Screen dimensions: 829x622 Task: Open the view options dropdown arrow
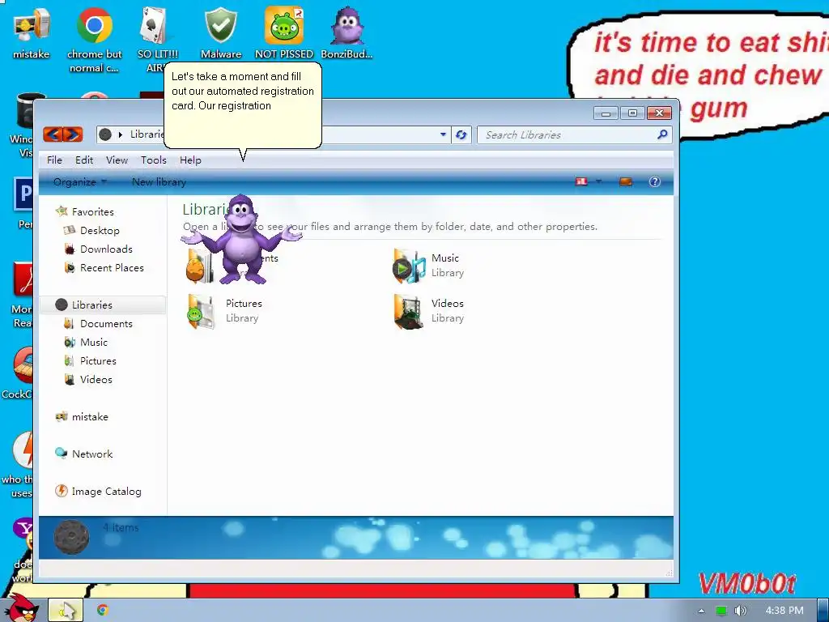pos(598,181)
